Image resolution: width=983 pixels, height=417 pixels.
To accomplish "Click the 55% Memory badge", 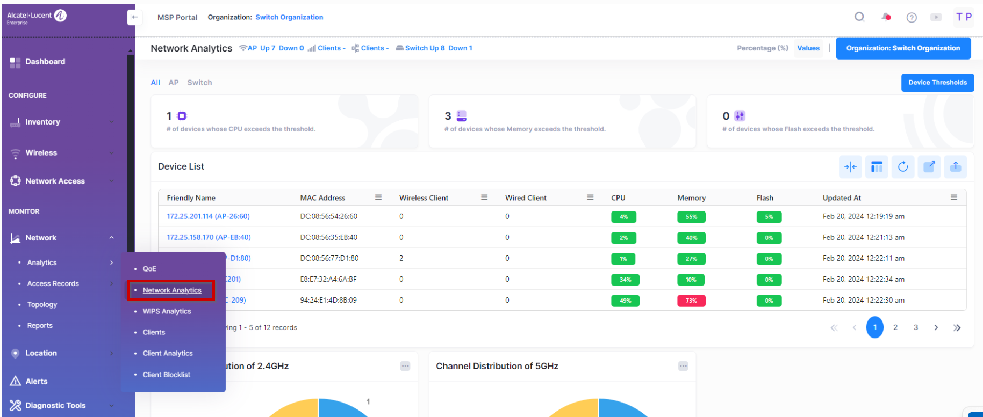I will point(691,217).
